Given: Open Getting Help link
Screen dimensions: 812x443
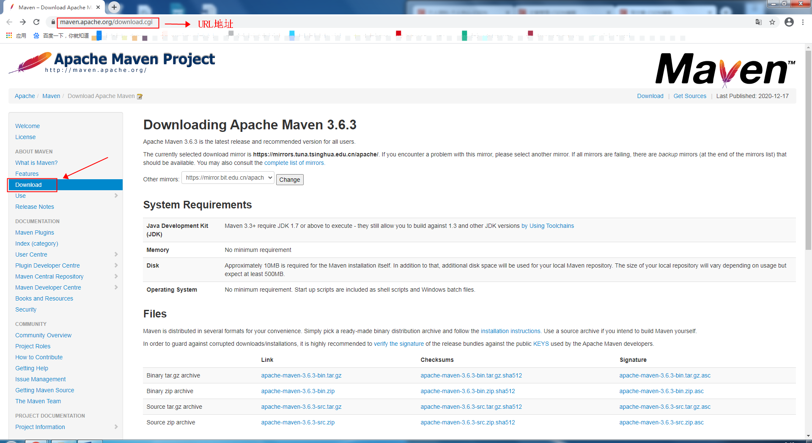Looking at the screenshot, I should click(32, 368).
